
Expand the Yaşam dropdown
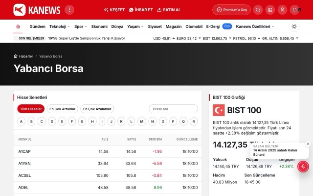tap(135, 26)
